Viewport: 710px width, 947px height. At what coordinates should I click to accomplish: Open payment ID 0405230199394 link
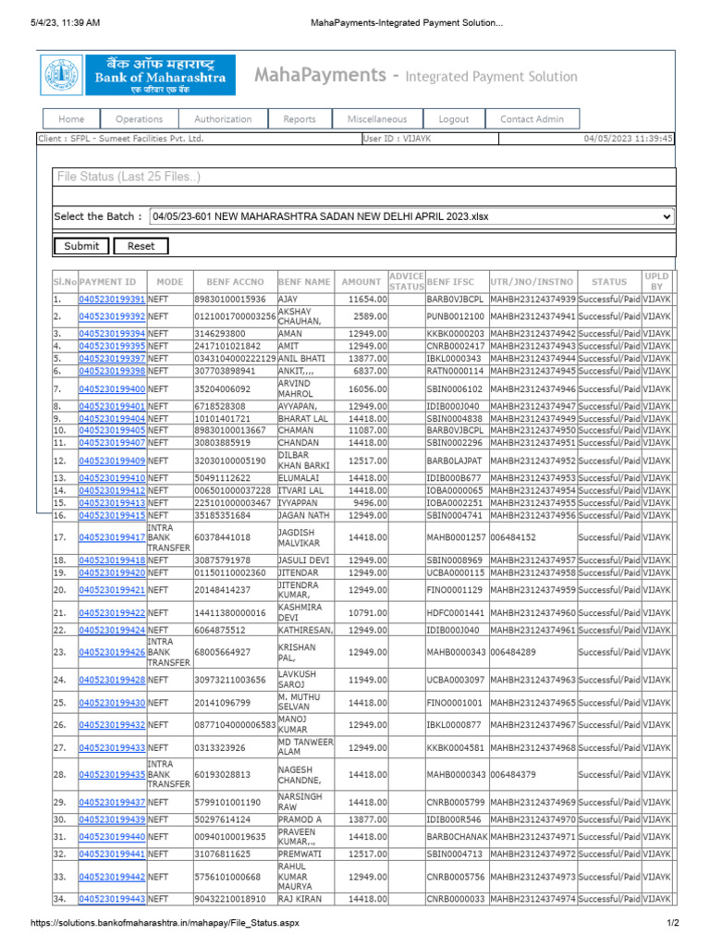click(112, 333)
